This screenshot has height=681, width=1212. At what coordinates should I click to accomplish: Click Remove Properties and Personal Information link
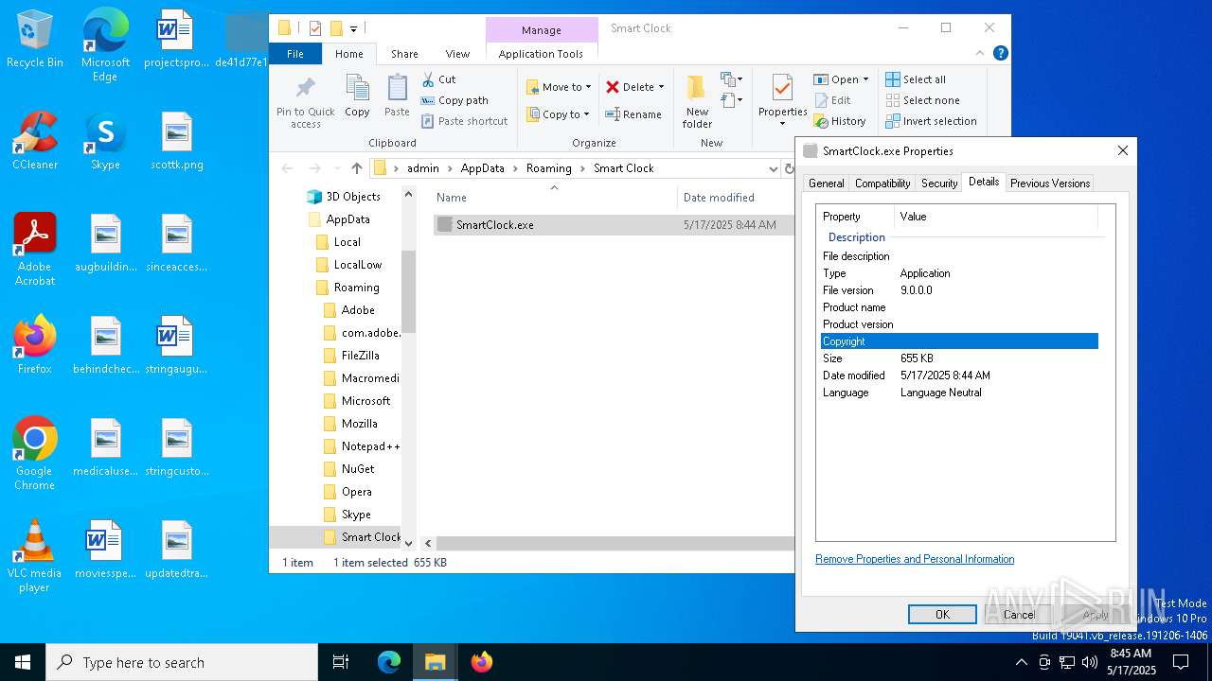click(x=915, y=559)
